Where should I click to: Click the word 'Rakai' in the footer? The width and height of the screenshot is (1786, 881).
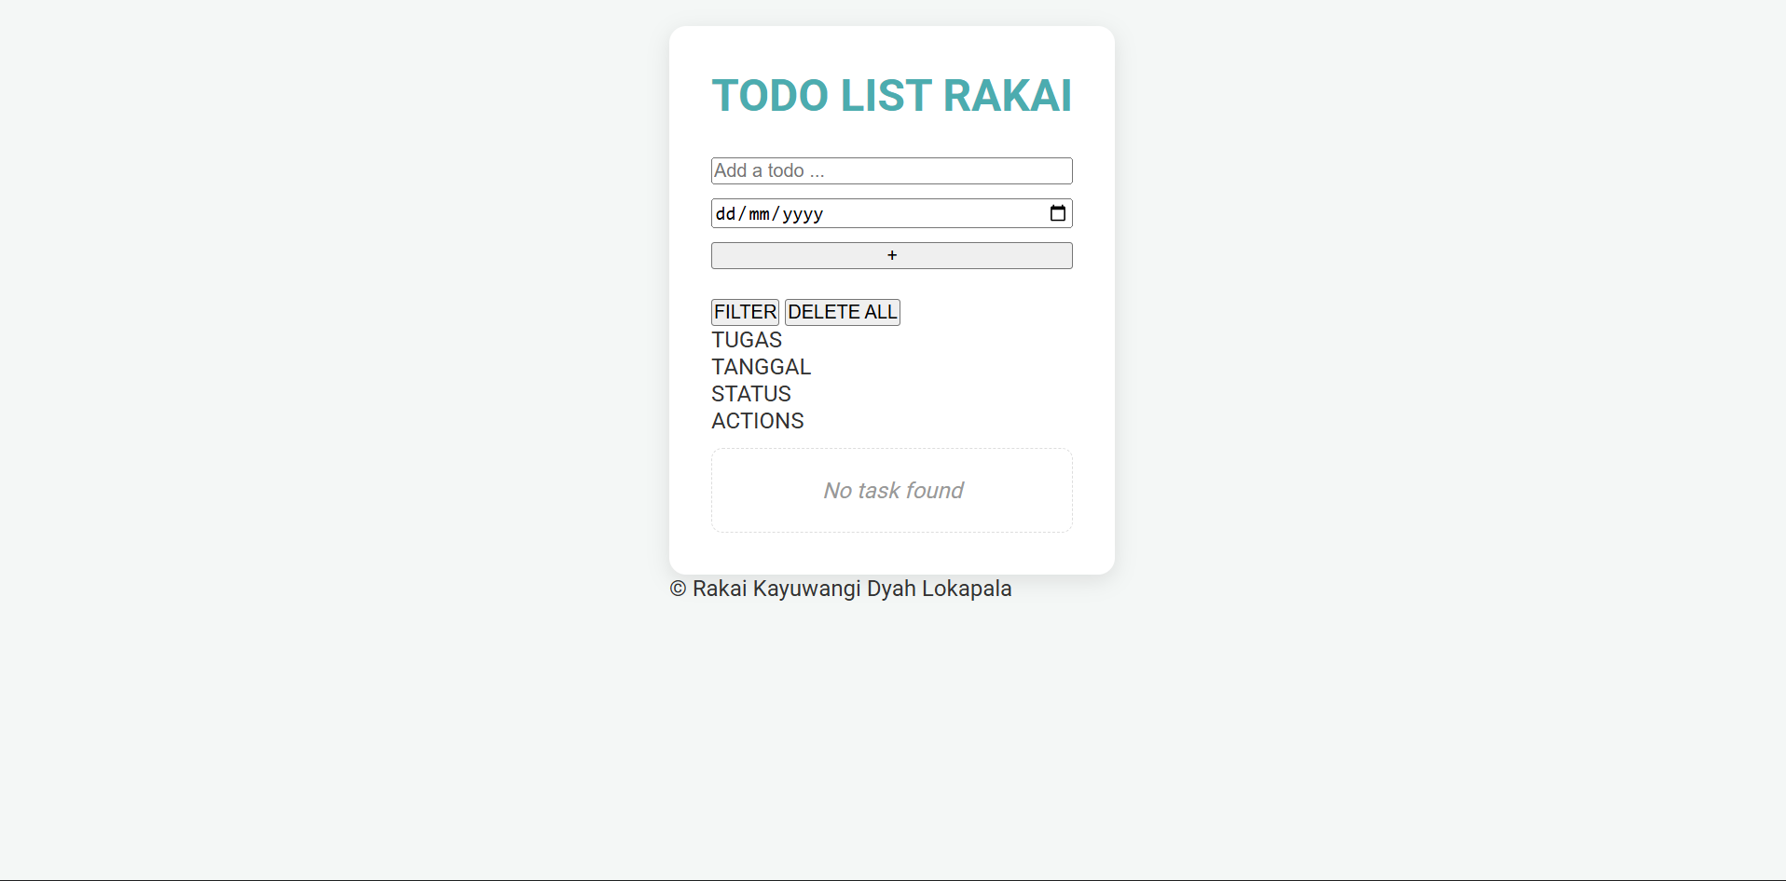click(x=720, y=589)
